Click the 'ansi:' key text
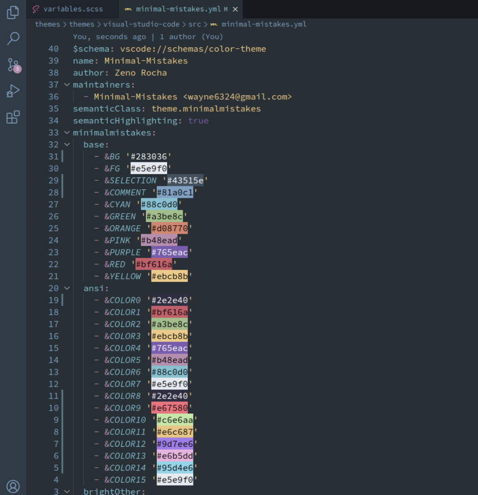This screenshot has height=495, width=478. pyautogui.click(x=96, y=288)
